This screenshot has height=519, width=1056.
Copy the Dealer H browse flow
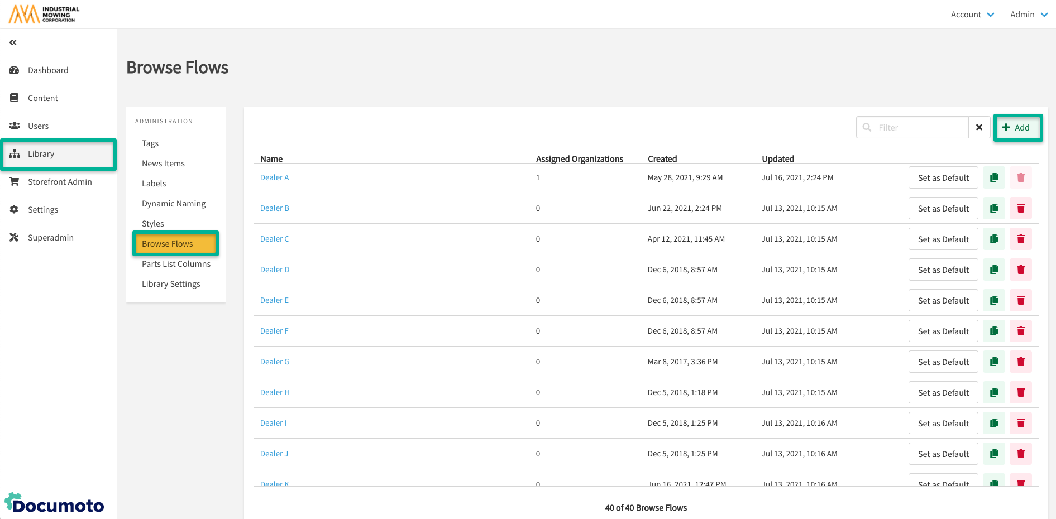pos(993,392)
